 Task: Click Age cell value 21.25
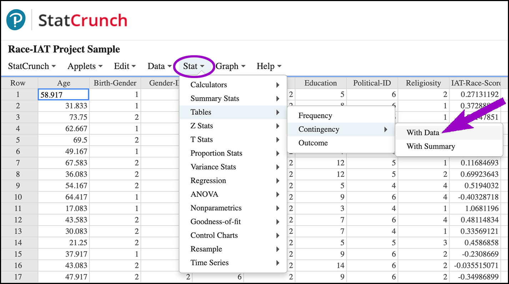(64, 243)
